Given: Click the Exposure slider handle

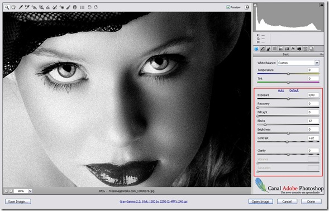Looking at the screenshot, I should tap(288, 99).
